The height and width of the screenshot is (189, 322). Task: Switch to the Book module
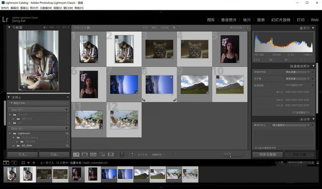pyautogui.click(x=261, y=20)
